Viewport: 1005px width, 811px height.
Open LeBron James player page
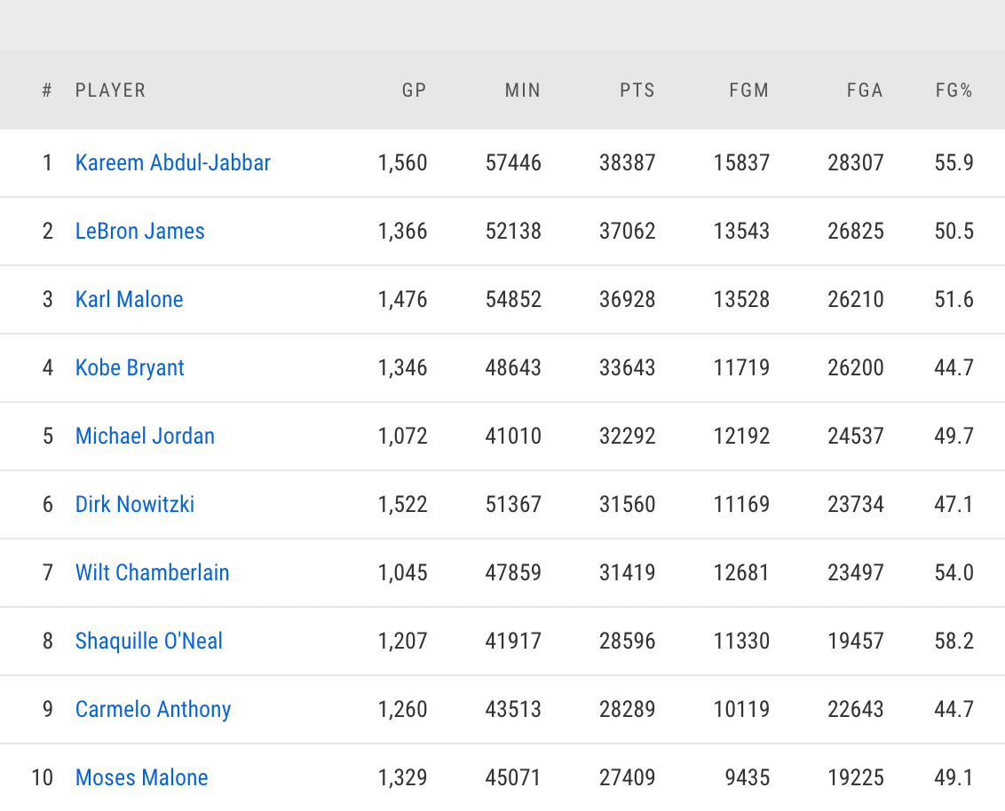(x=140, y=232)
